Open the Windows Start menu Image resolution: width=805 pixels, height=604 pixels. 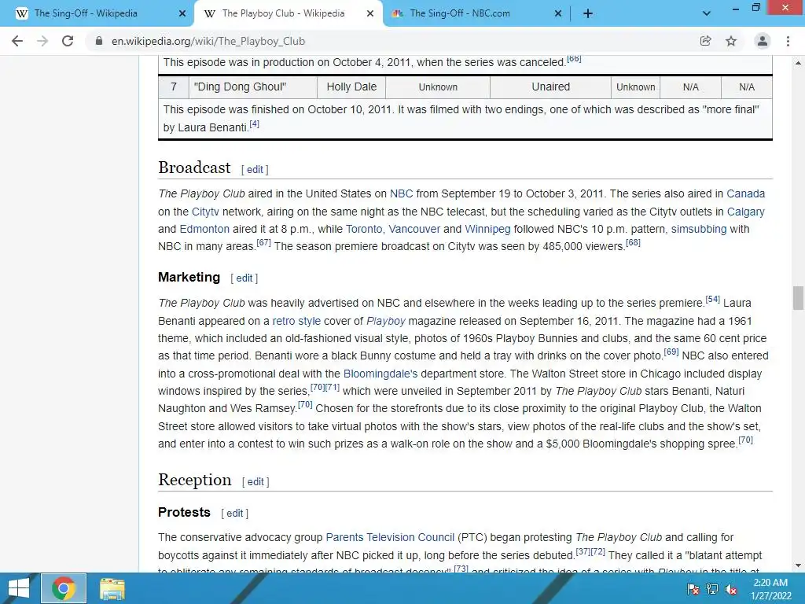point(19,588)
